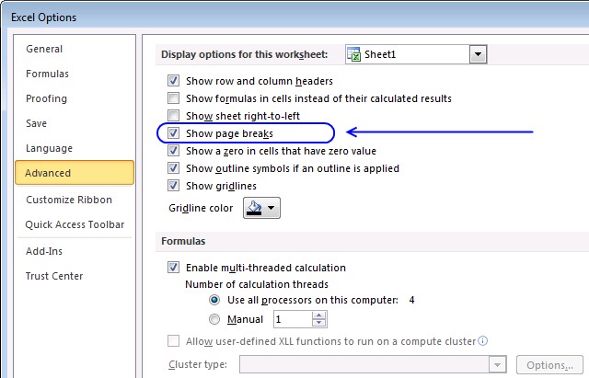Toggle Show a zero in cells checkbox
The image size is (589, 378).
174,151
